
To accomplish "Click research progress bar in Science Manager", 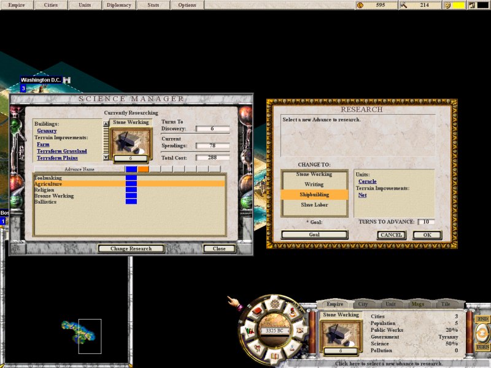I will coord(131,158).
